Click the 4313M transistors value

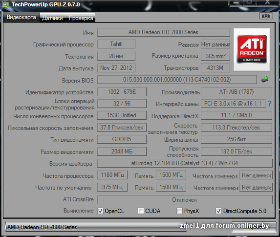[x=215, y=68]
